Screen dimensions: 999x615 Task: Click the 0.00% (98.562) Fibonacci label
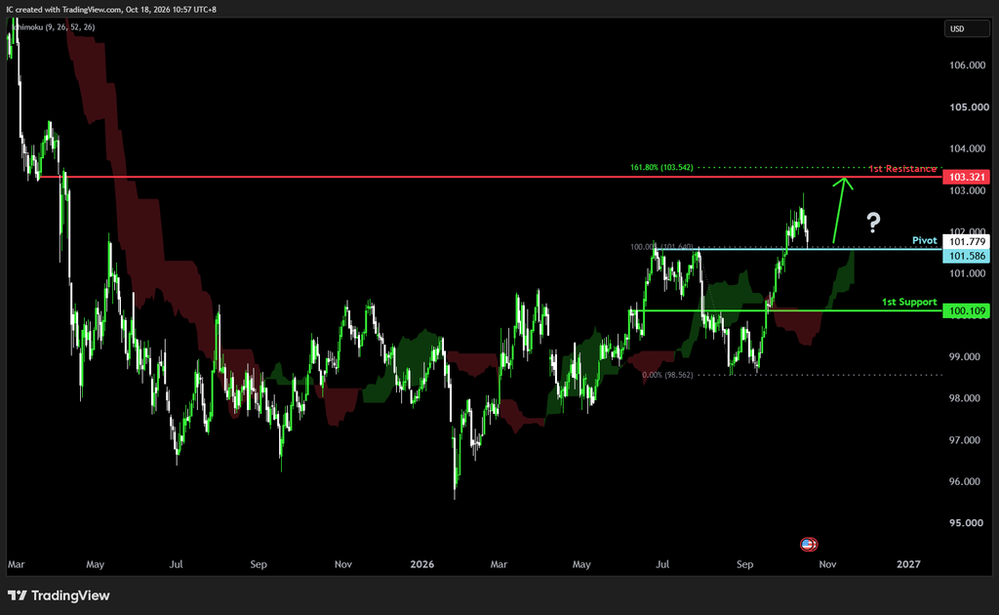[x=667, y=376]
